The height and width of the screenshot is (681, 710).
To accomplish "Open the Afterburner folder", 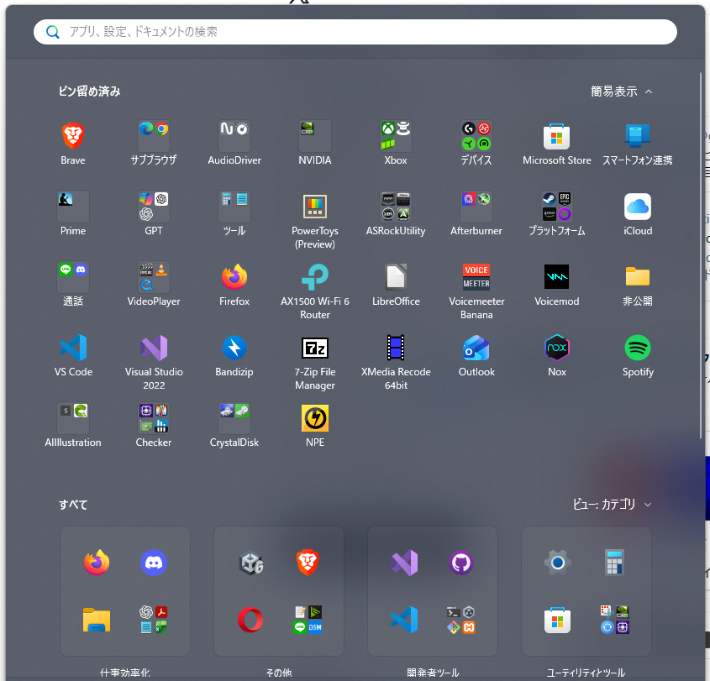I will (476, 207).
